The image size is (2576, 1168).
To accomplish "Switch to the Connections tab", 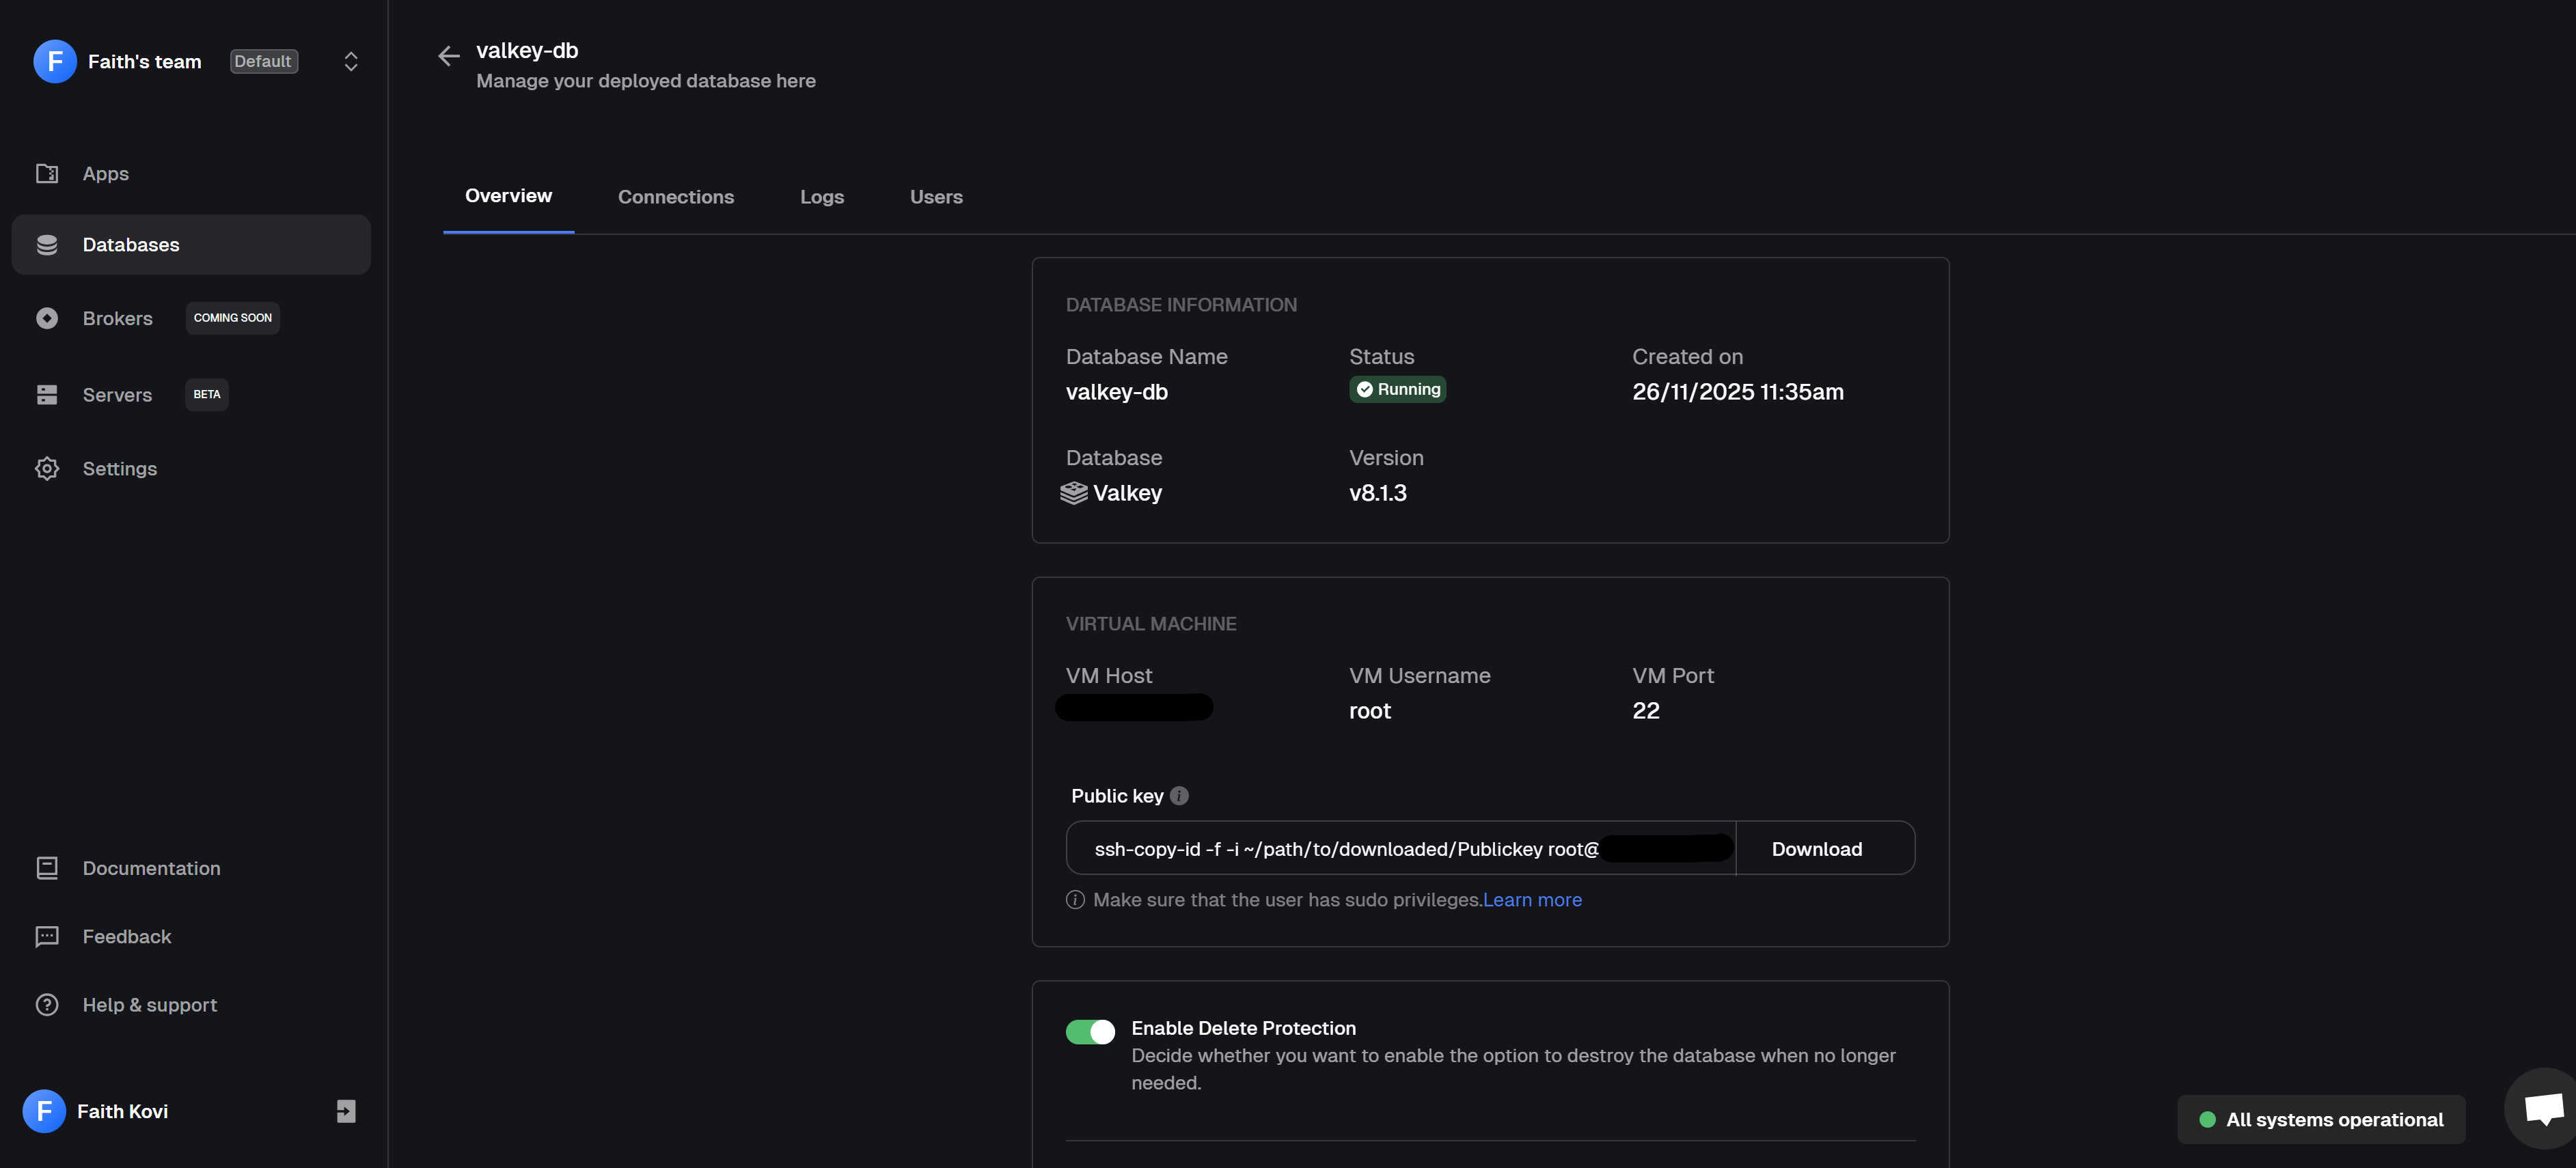I will coord(676,197).
